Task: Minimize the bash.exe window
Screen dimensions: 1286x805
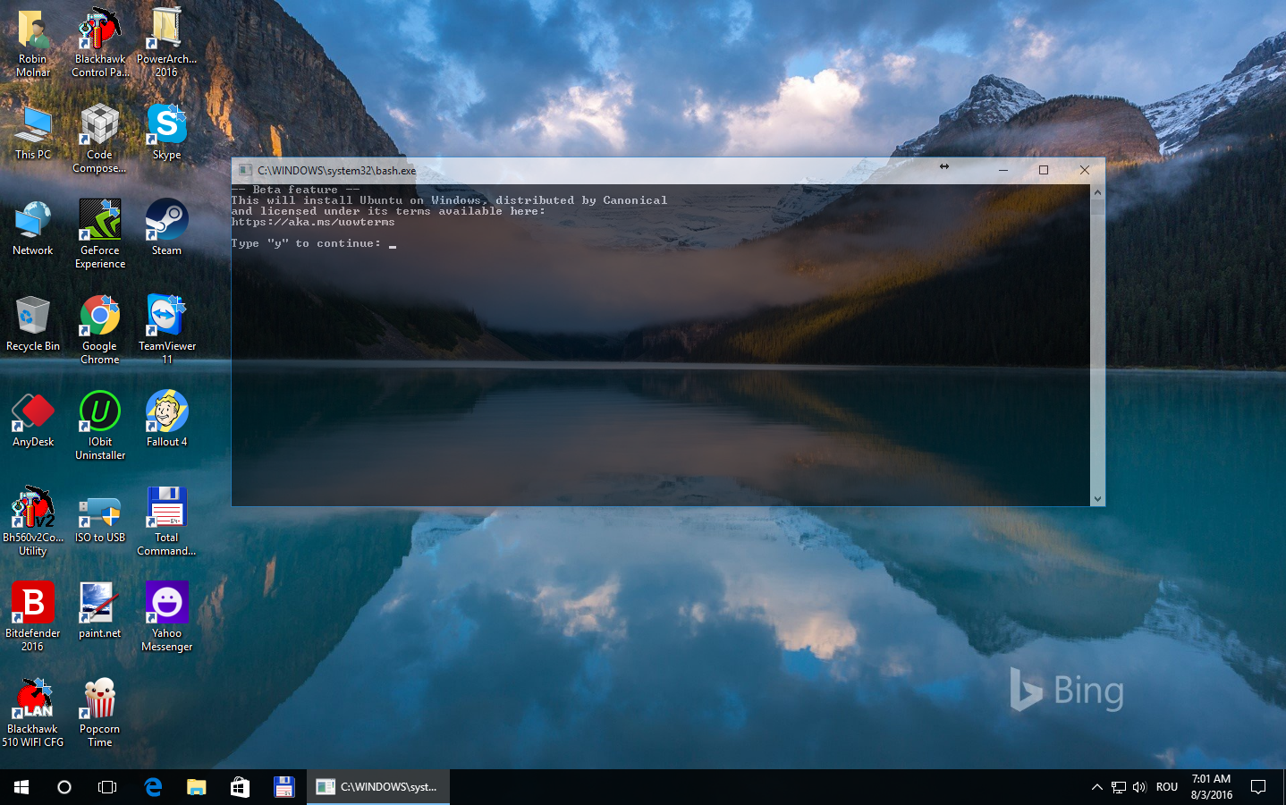Action: 1003,170
